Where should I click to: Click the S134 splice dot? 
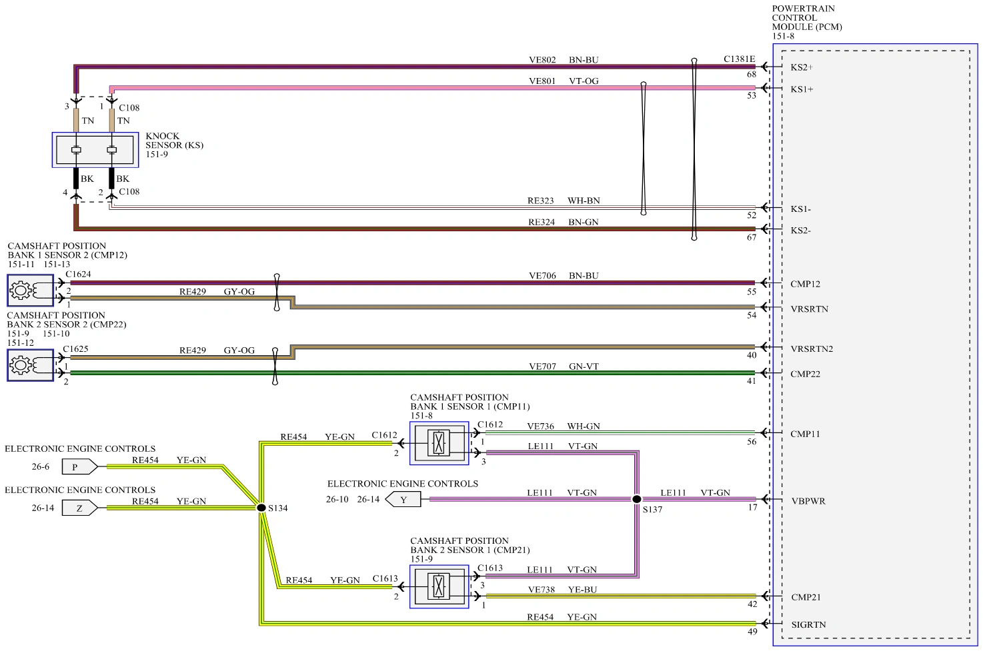point(261,508)
